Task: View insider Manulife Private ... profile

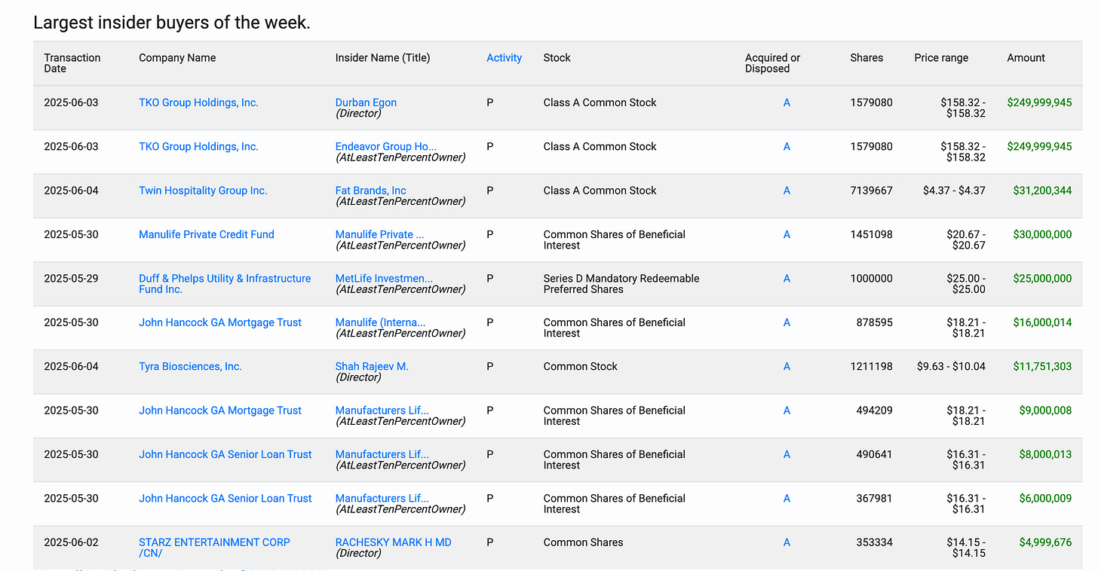Action: pyautogui.click(x=380, y=234)
